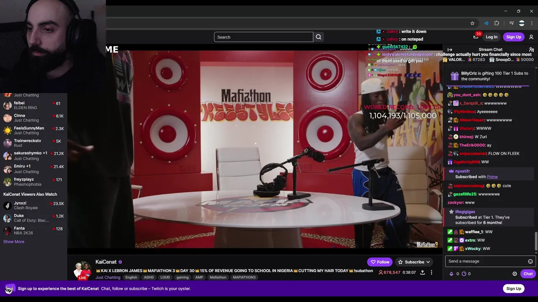
Task: Open the KaiCenat channel name link
Action: pyautogui.click(x=106, y=262)
